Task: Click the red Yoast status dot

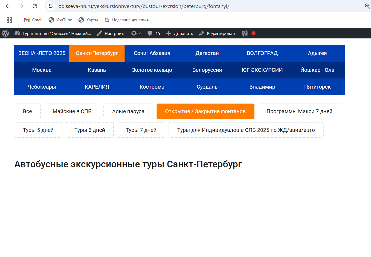Action: click(x=254, y=33)
